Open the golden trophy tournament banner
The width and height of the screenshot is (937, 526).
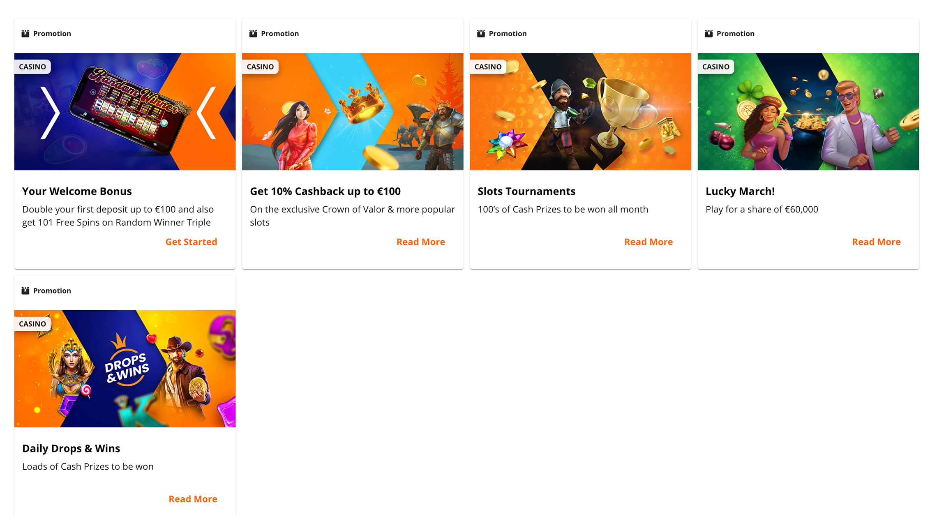coord(580,111)
